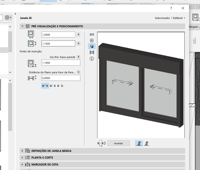Image resolution: width=200 pixels, height=170 pixels.
Task: Select the second opening orientation toggle
Action: pyautogui.click(x=147, y=143)
